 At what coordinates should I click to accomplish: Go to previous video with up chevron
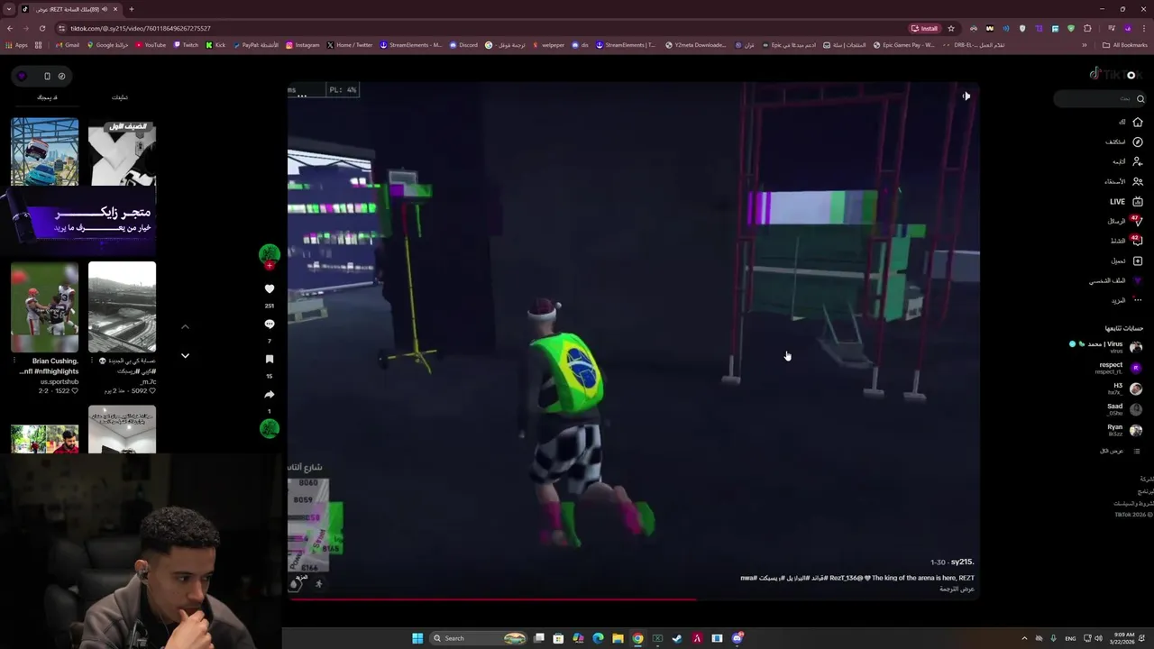point(185,326)
